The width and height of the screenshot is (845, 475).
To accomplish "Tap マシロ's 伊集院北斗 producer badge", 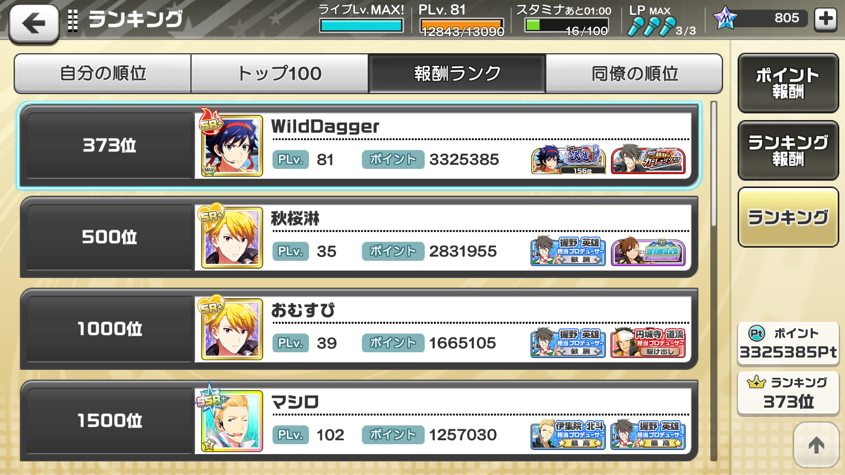I will [x=568, y=434].
